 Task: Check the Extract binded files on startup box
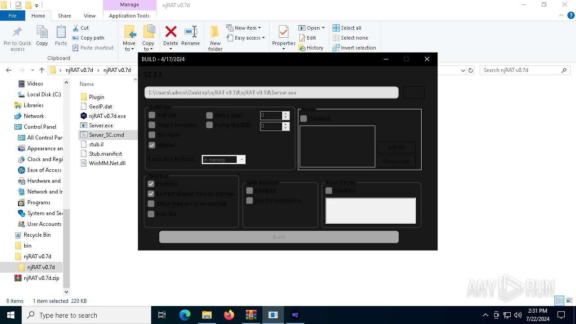tap(151, 193)
